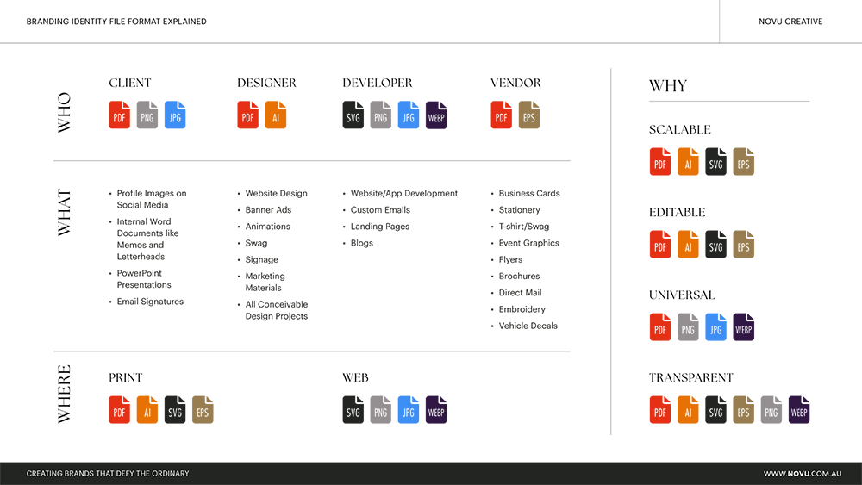Click the DEVELOPER column heading
This screenshot has width=862, height=485.
pyautogui.click(x=378, y=83)
